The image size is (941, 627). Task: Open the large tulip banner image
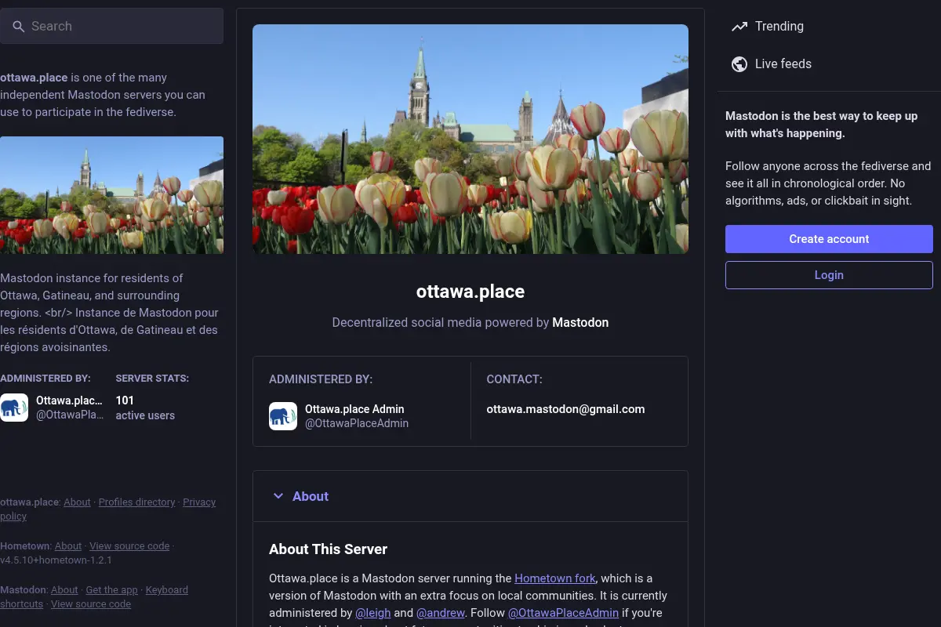coord(470,139)
